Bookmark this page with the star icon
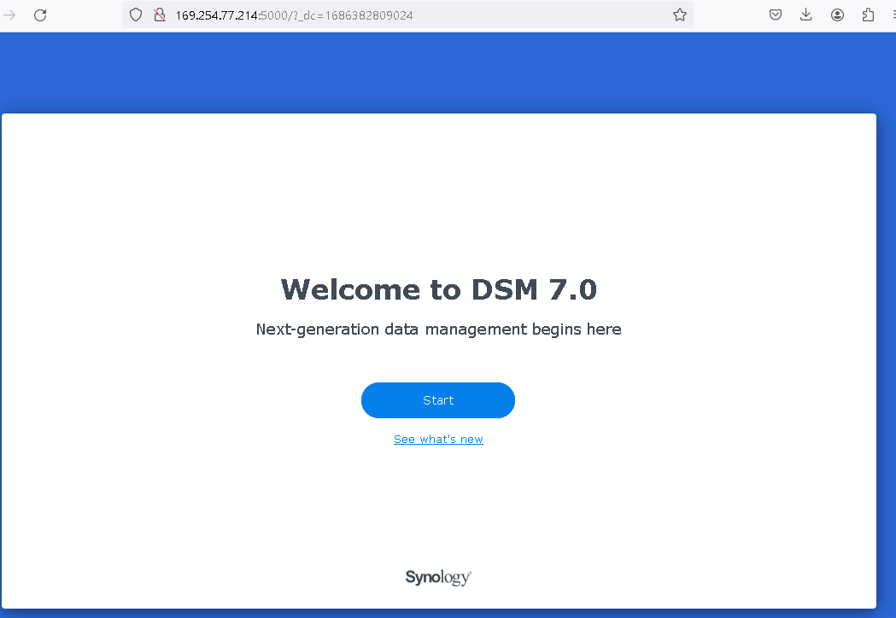 coord(679,15)
